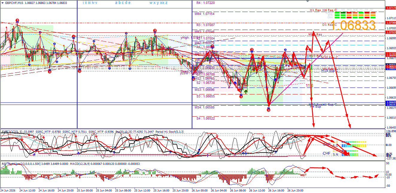Select the R2 : 1.07004 pivot label
Viewport: 396px width, 193px height.
[205, 38]
